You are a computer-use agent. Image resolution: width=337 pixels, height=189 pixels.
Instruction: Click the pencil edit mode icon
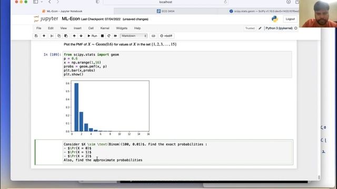pyautogui.click(x=260, y=28)
